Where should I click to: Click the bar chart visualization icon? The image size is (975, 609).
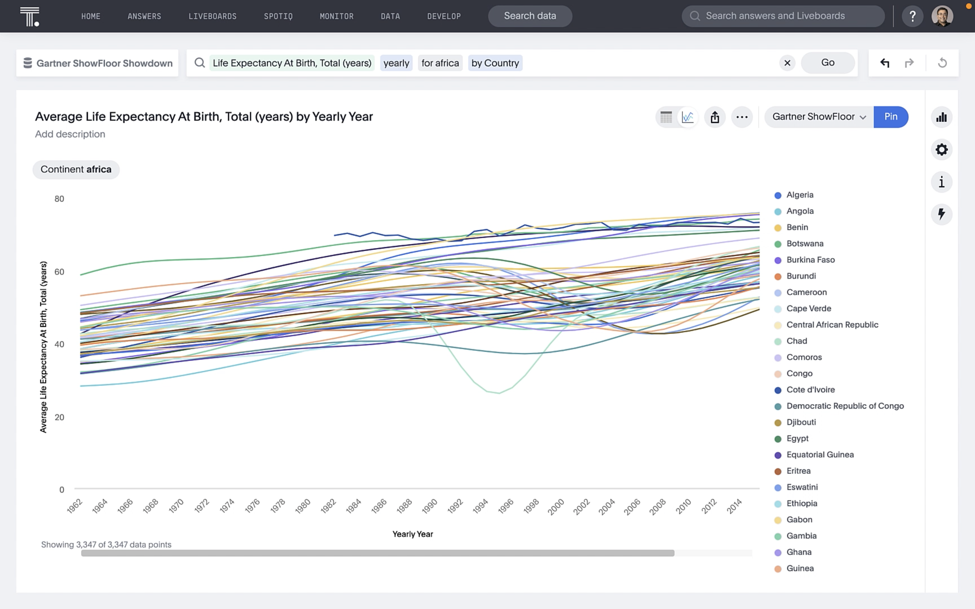pyautogui.click(x=941, y=117)
